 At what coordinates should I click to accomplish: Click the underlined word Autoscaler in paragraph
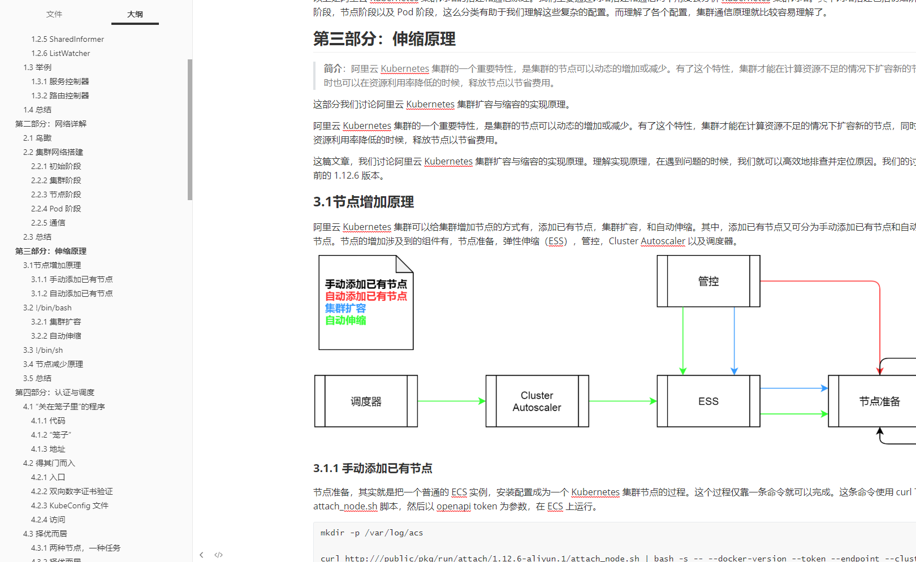663,241
